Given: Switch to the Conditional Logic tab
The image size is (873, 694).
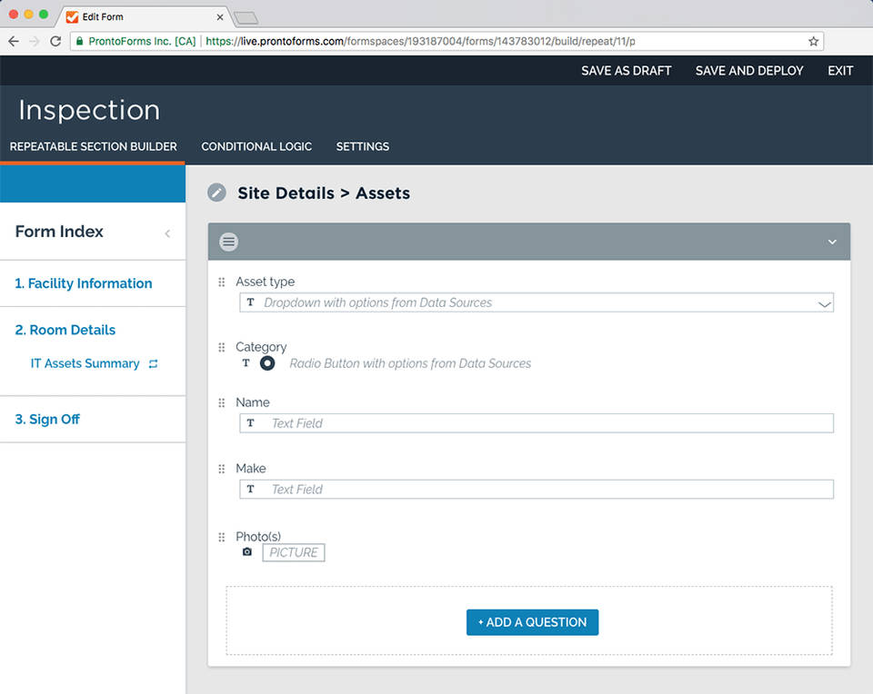Looking at the screenshot, I should [256, 146].
